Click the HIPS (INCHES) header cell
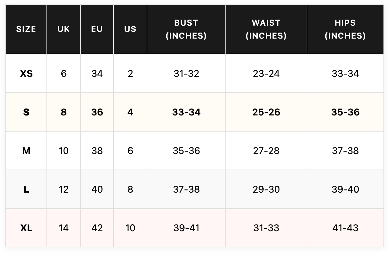This screenshot has height=260, width=392. click(345, 29)
